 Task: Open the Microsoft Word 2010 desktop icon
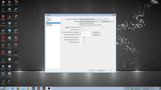(10, 75)
